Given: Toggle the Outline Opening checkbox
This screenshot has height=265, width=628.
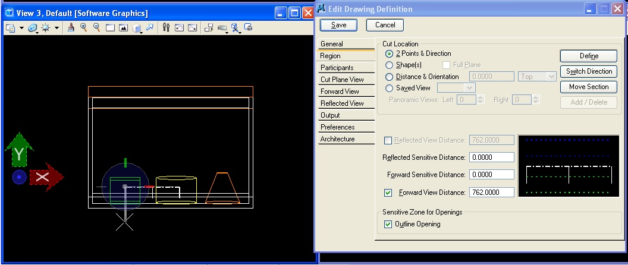Looking at the screenshot, I should click(x=388, y=224).
